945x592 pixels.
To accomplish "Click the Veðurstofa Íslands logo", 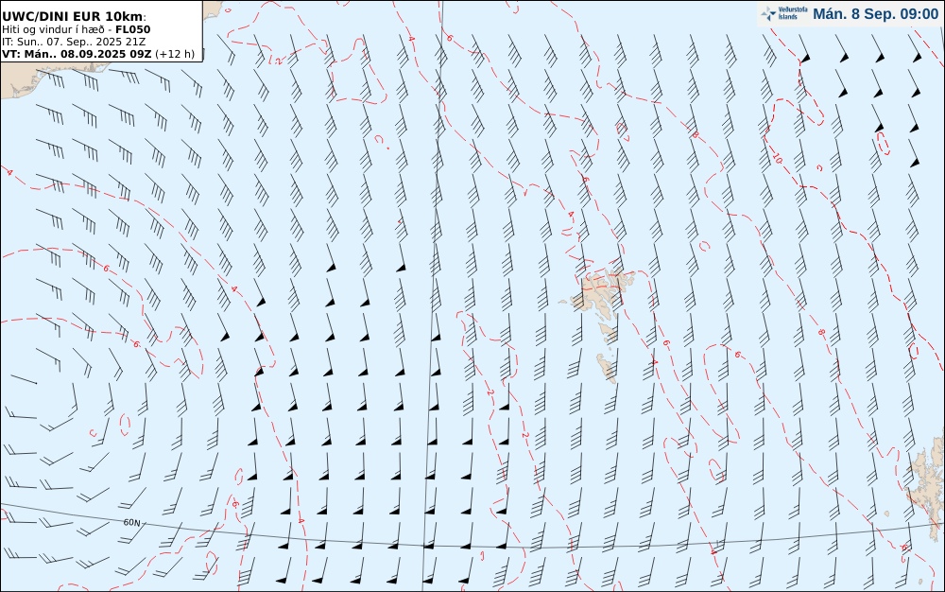I will tap(784, 14).
